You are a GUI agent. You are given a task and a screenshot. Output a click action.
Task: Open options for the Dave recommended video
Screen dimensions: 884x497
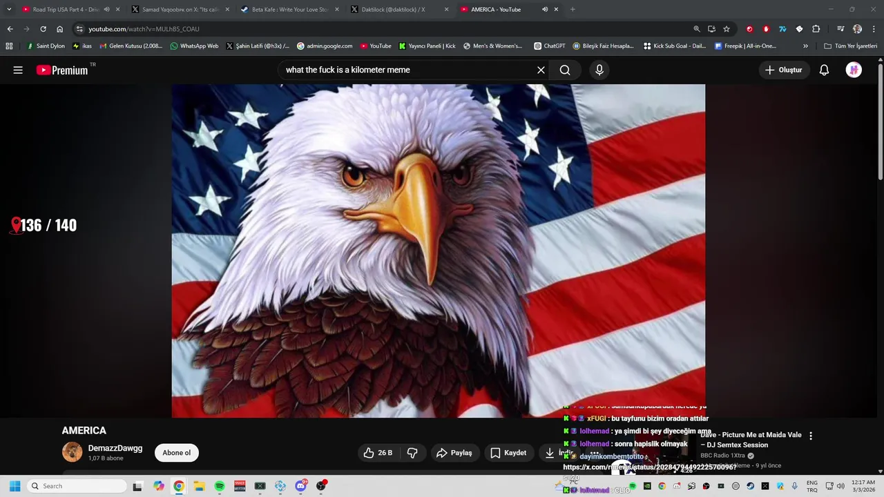tap(811, 436)
